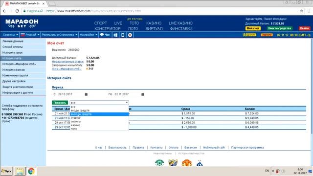Click the end date field 02.11.2017
This screenshot has width=313, height=176.
coord(127,94)
